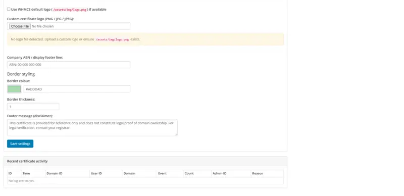Click inside the Footer message disclaimer textarea
404x196 pixels.
point(92,128)
